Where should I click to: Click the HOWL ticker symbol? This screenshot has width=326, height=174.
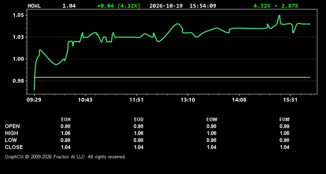point(34,6)
